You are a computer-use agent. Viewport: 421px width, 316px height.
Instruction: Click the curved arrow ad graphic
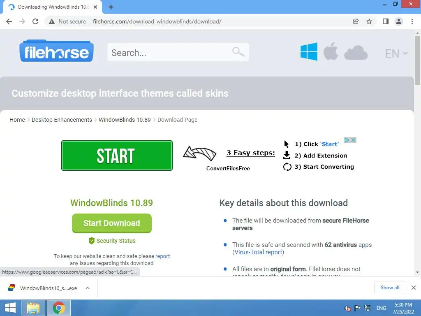[x=200, y=153]
